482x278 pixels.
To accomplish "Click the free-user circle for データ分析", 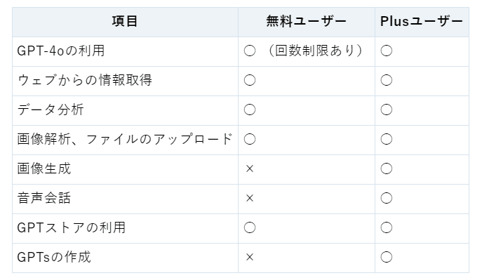I will coord(250,110).
